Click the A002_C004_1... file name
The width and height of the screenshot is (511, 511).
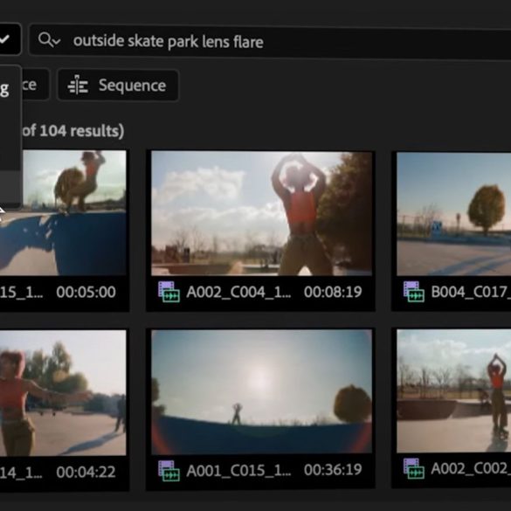238,293
